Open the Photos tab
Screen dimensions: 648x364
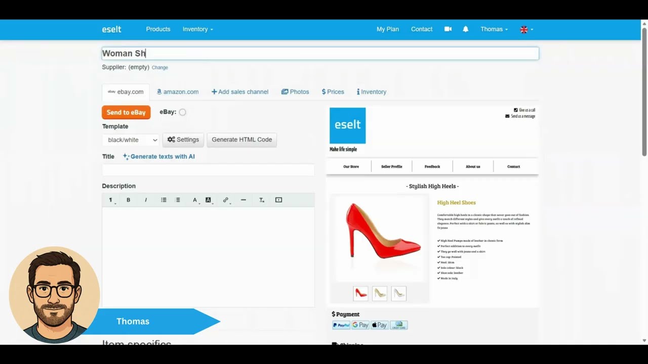295,92
